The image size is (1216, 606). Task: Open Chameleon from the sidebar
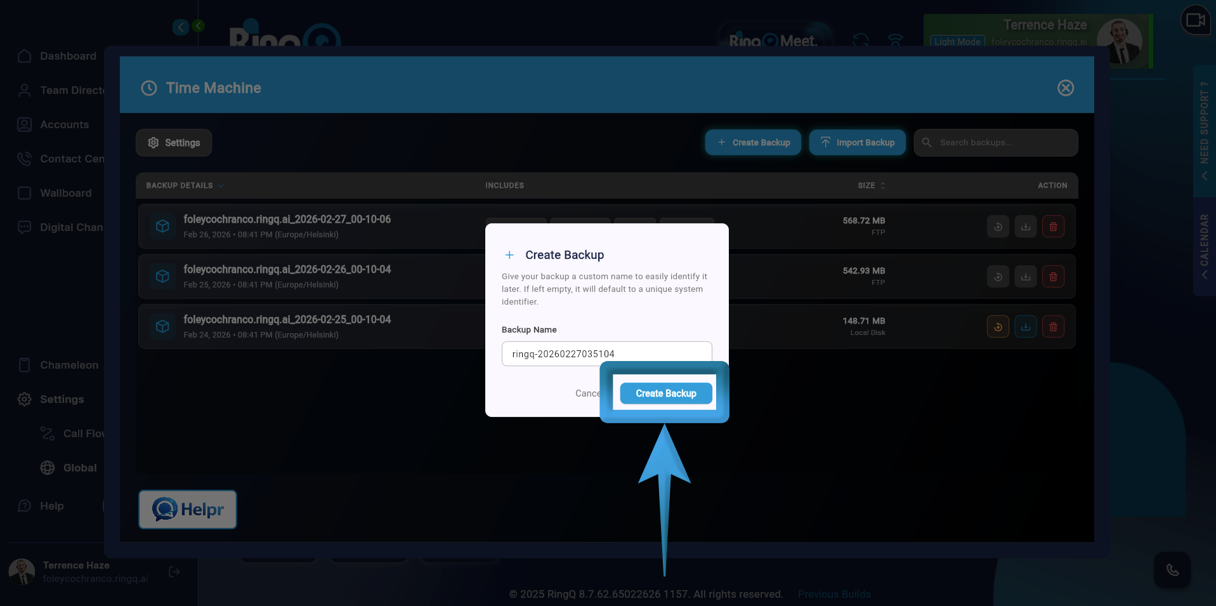point(69,365)
